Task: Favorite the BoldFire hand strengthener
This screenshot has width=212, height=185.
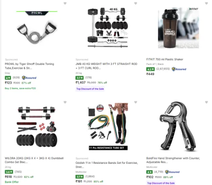Action: (x=206, y=102)
